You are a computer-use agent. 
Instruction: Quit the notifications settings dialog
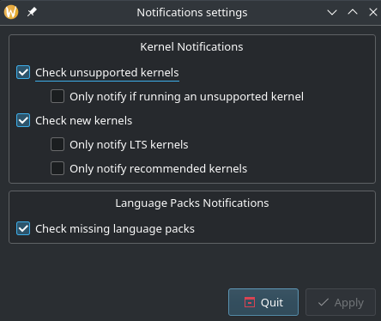[x=263, y=302]
